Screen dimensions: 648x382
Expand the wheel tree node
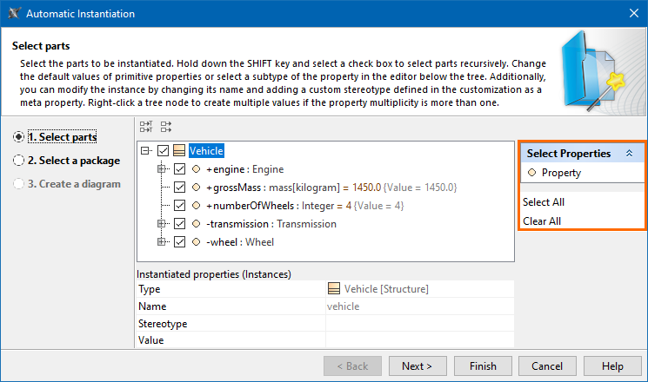pyautogui.click(x=162, y=242)
